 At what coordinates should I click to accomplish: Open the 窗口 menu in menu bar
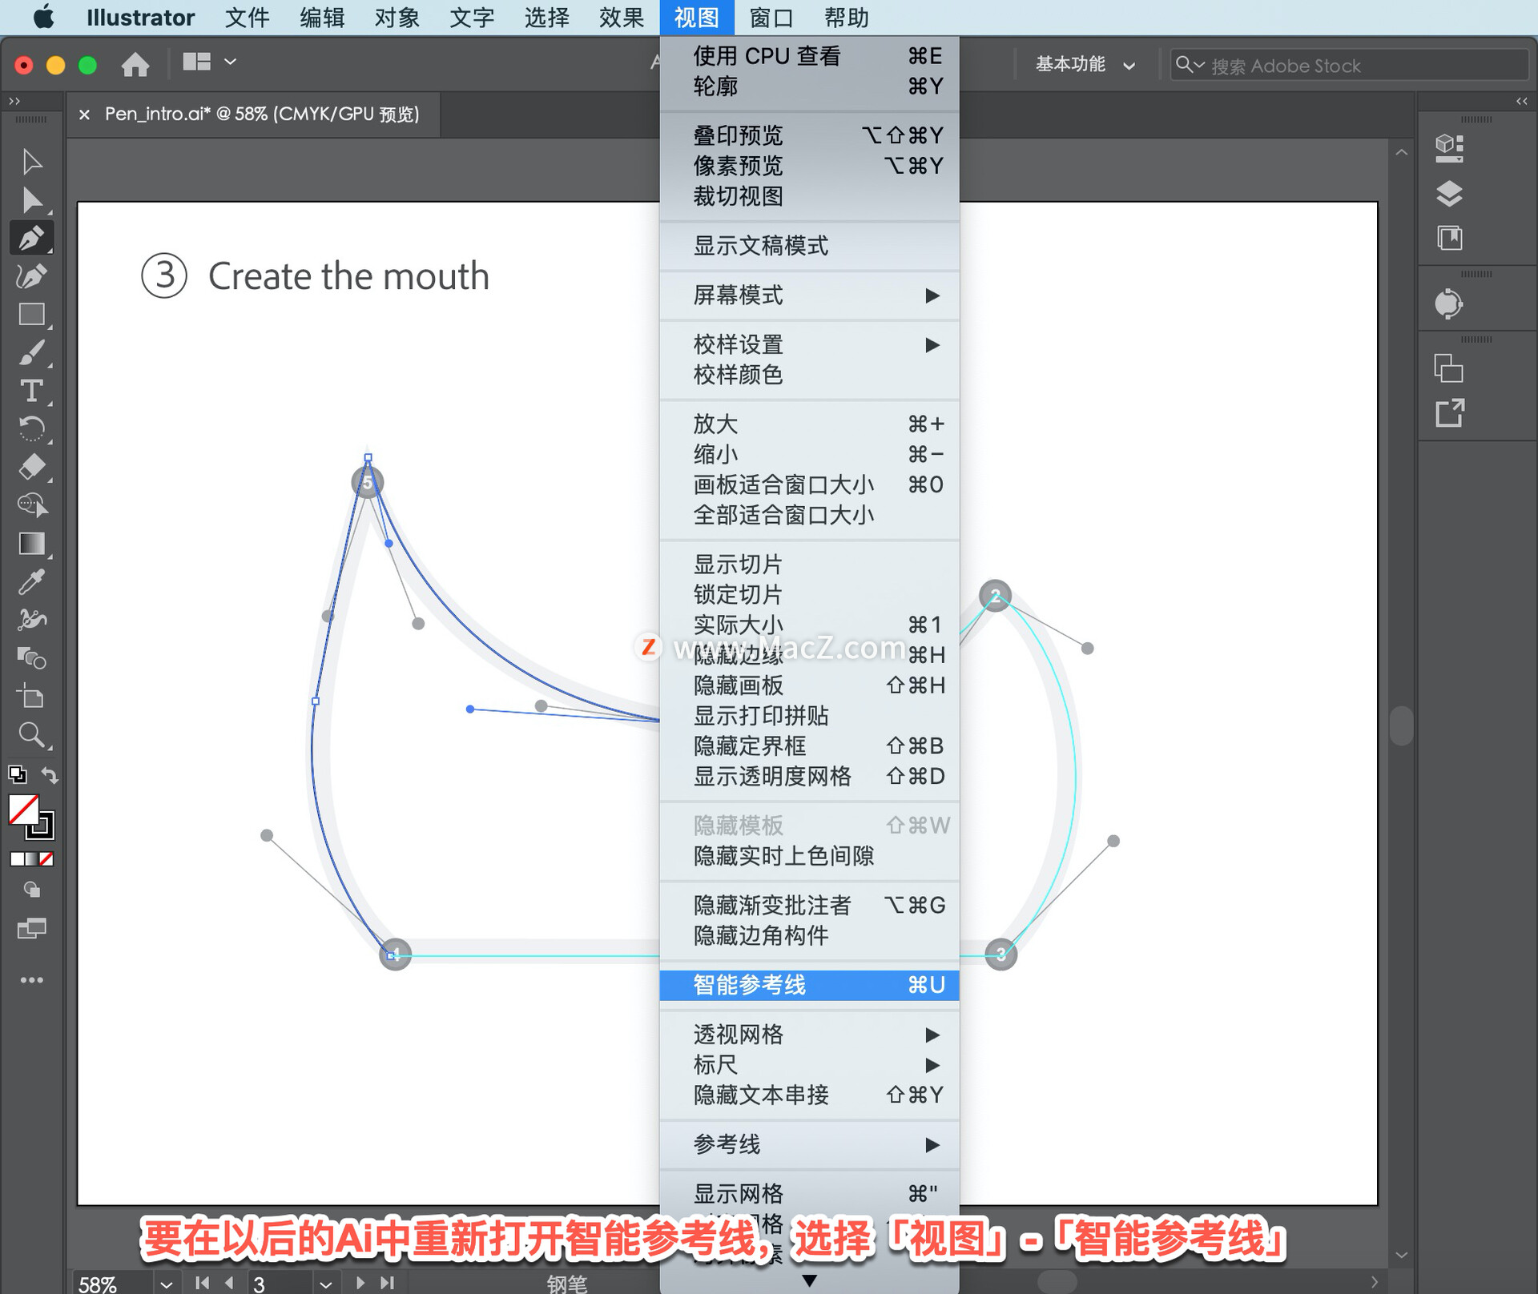[771, 18]
